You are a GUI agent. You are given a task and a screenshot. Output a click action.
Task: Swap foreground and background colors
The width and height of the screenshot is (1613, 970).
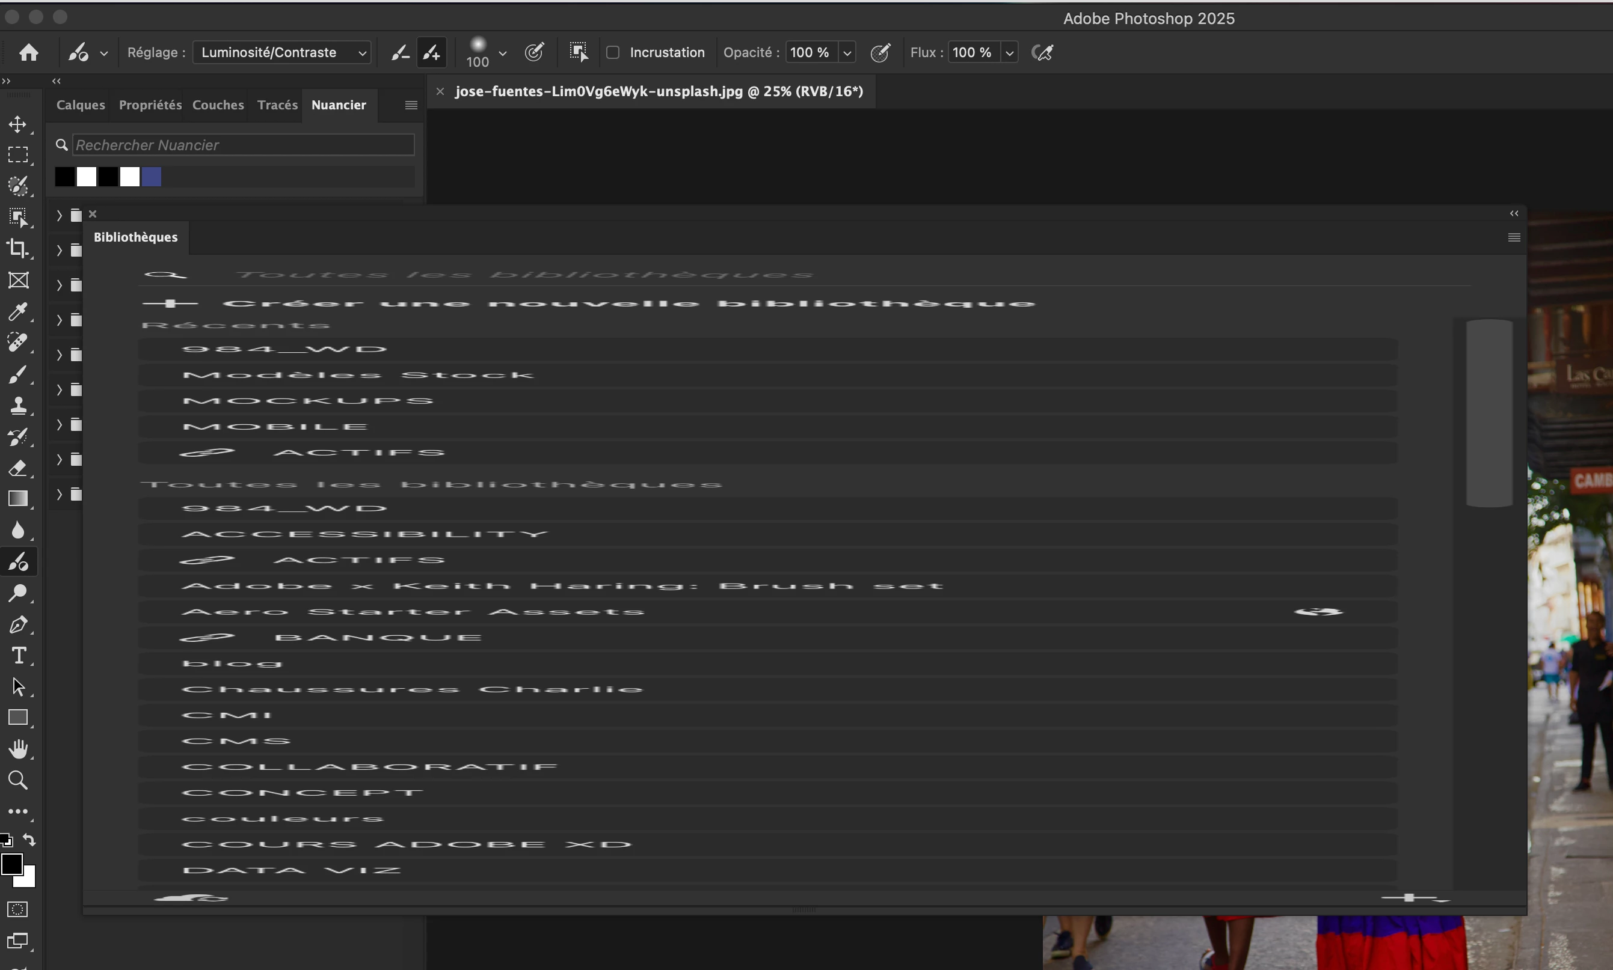tap(29, 839)
